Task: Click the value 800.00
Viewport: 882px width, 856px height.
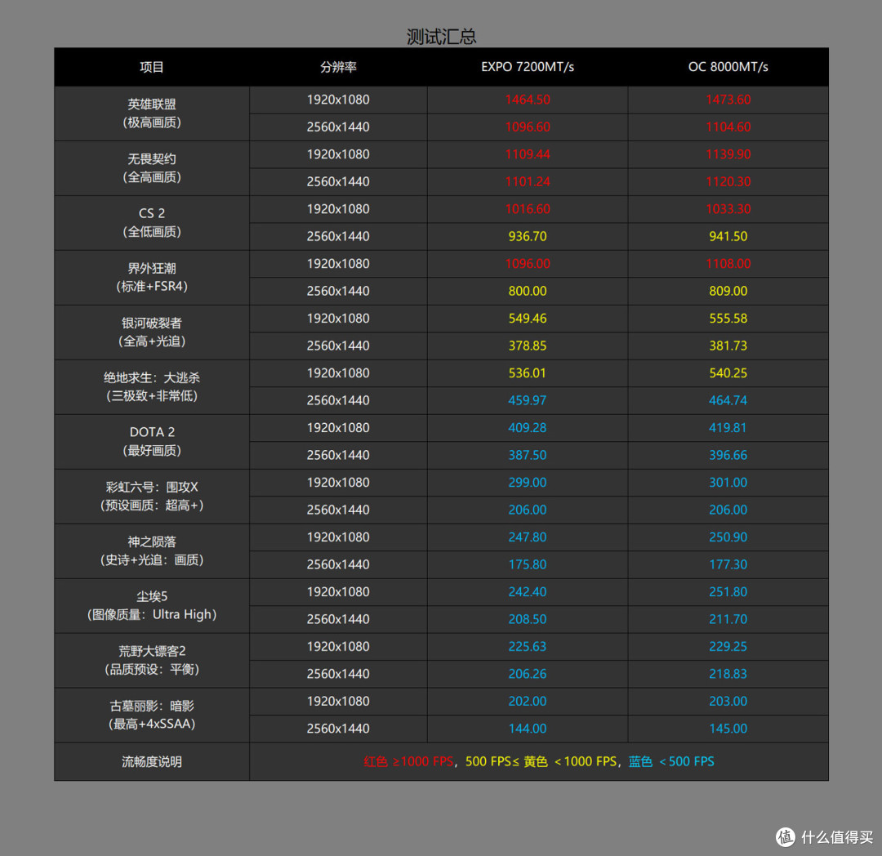Action: [x=527, y=291]
